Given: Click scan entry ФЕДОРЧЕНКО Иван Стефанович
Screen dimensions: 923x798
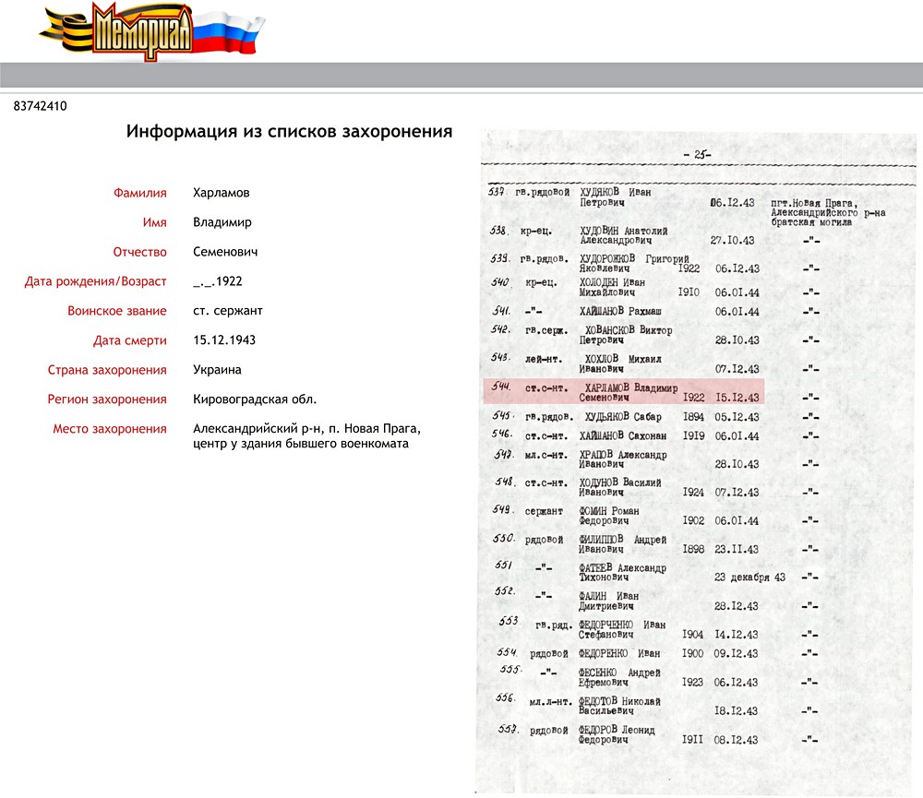Looking at the screenshot, I should click(x=622, y=630).
